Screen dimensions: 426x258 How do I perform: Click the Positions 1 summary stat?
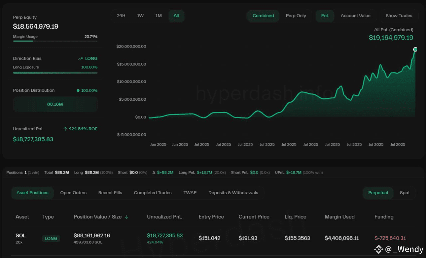(x=23, y=173)
